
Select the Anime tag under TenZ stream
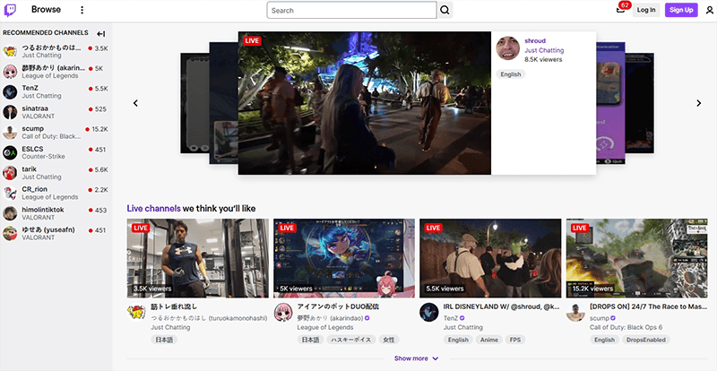pyautogui.click(x=488, y=340)
